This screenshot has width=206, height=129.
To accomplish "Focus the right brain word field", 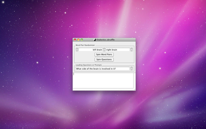I will click(118, 50).
